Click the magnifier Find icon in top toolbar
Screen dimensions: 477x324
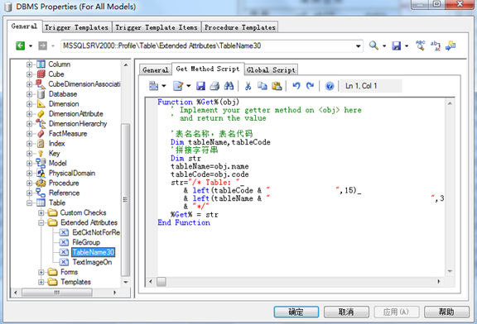point(373,45)
